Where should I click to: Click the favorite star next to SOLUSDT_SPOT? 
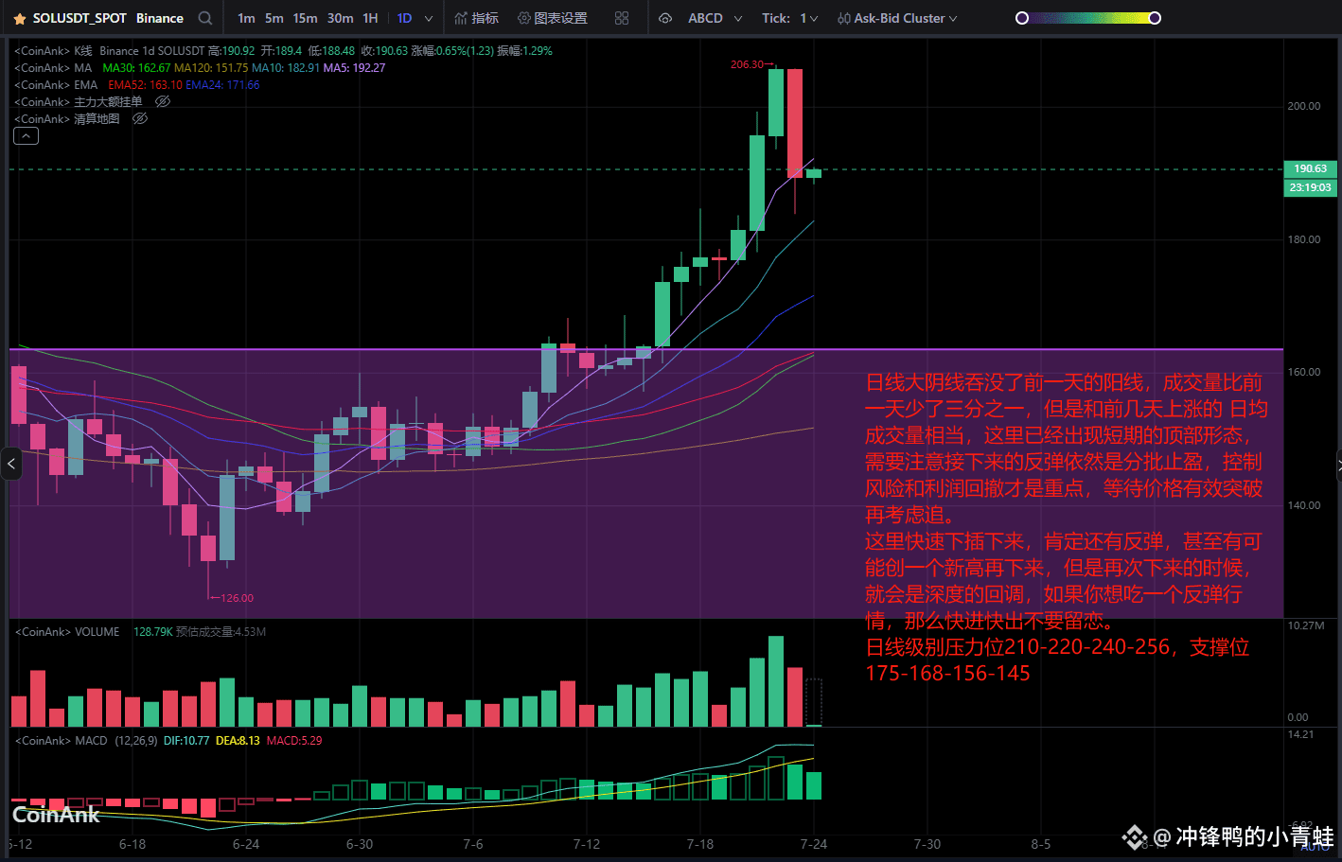(19, 19)
